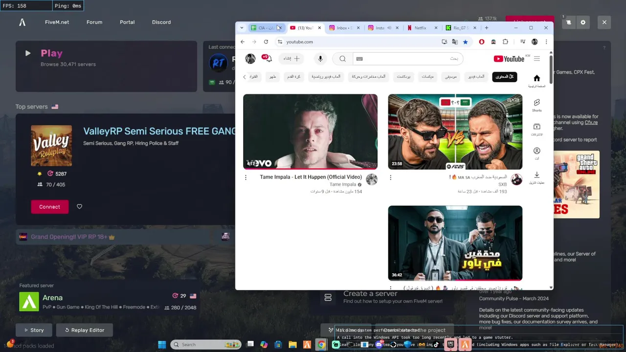The width and height of the screenshot is (626, 352).
Task: Open the Forum link in FiveM header
Action: point(94,22)
